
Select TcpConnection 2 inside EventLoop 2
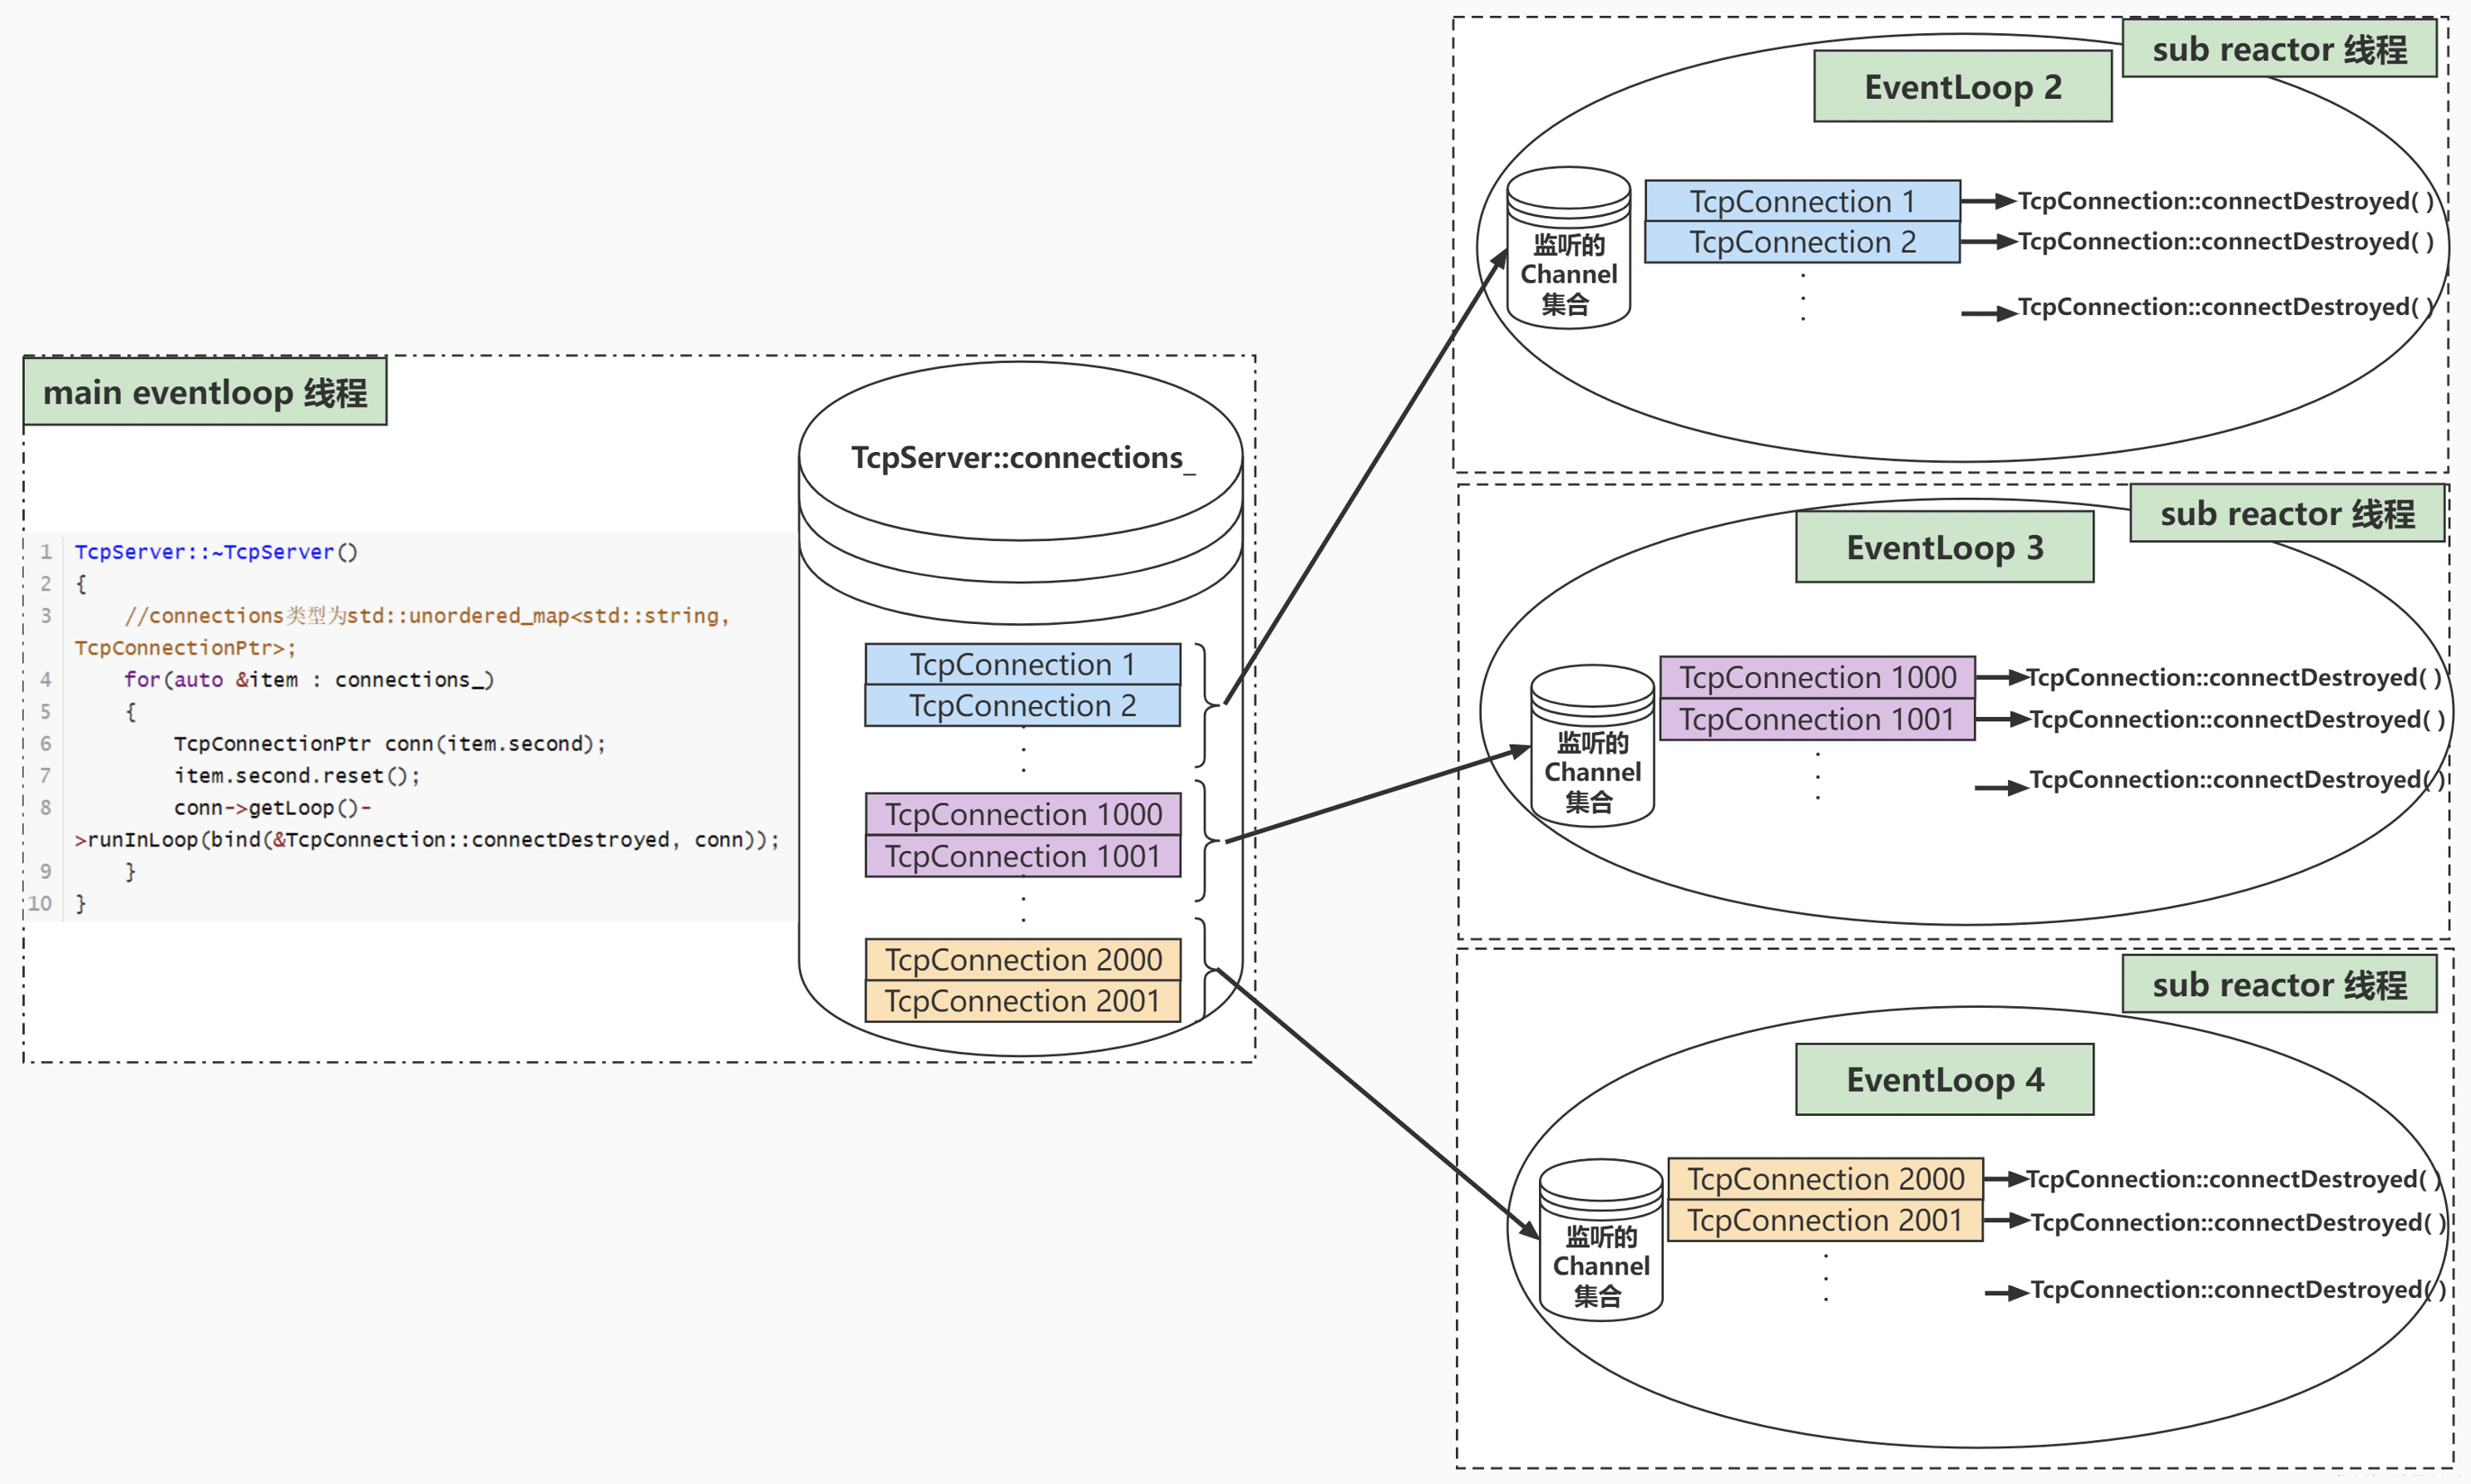[x=1802, y=242]
